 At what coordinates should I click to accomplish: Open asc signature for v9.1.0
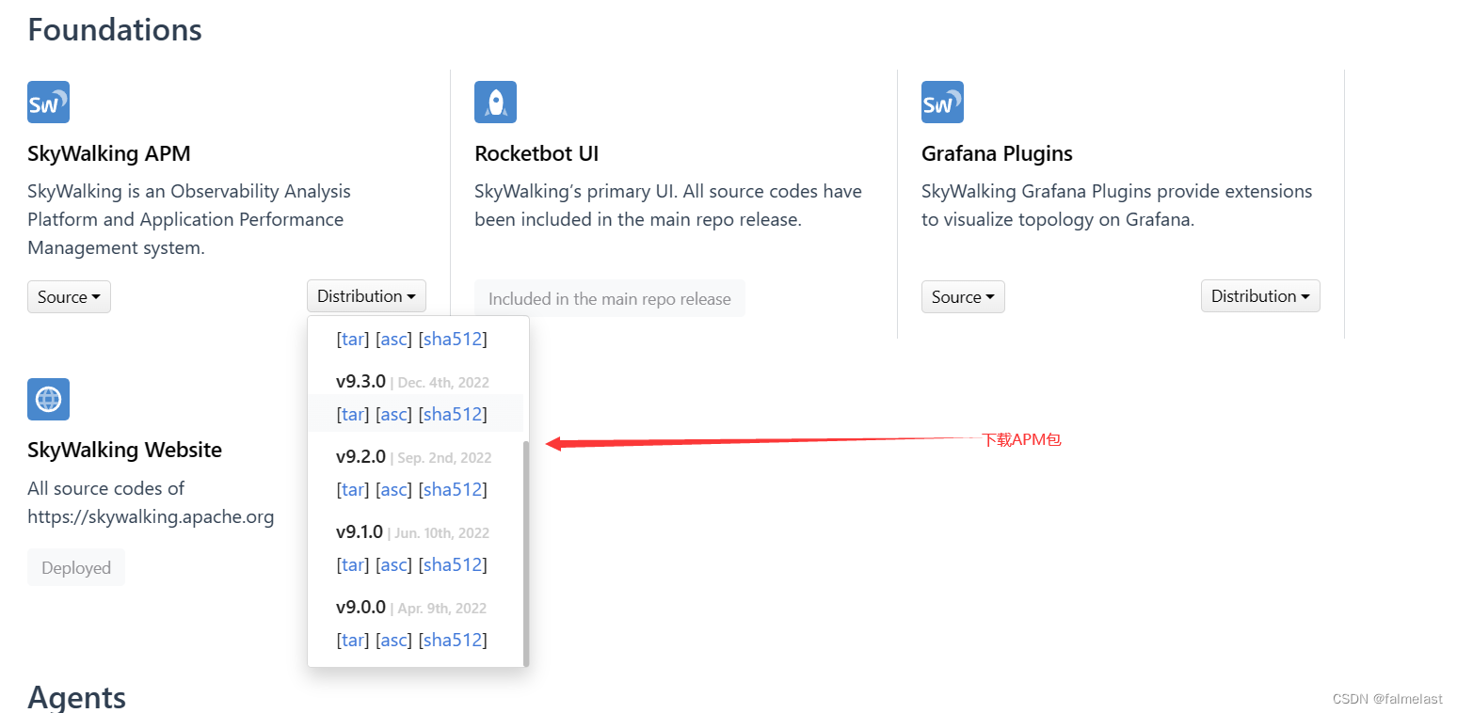click(x=393, y=564)
